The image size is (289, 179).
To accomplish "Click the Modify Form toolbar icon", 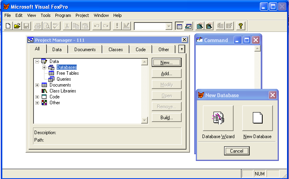I will [126, 26].
